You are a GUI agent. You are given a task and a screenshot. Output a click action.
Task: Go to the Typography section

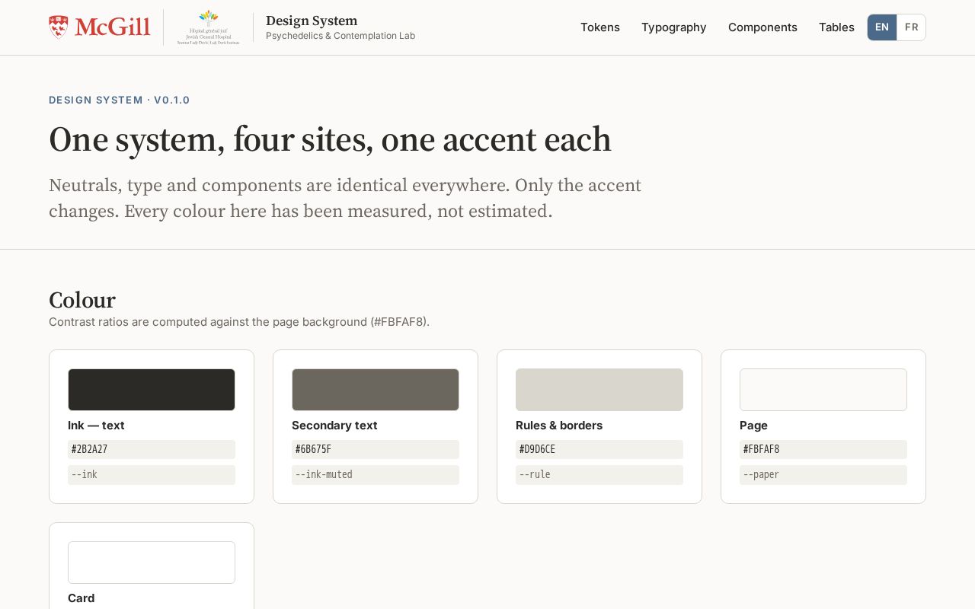[x=674, y=27]
